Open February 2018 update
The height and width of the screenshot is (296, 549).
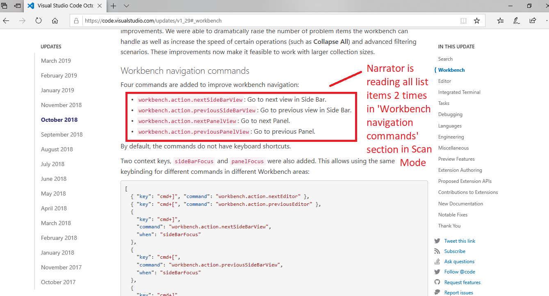tap(59, 238)
